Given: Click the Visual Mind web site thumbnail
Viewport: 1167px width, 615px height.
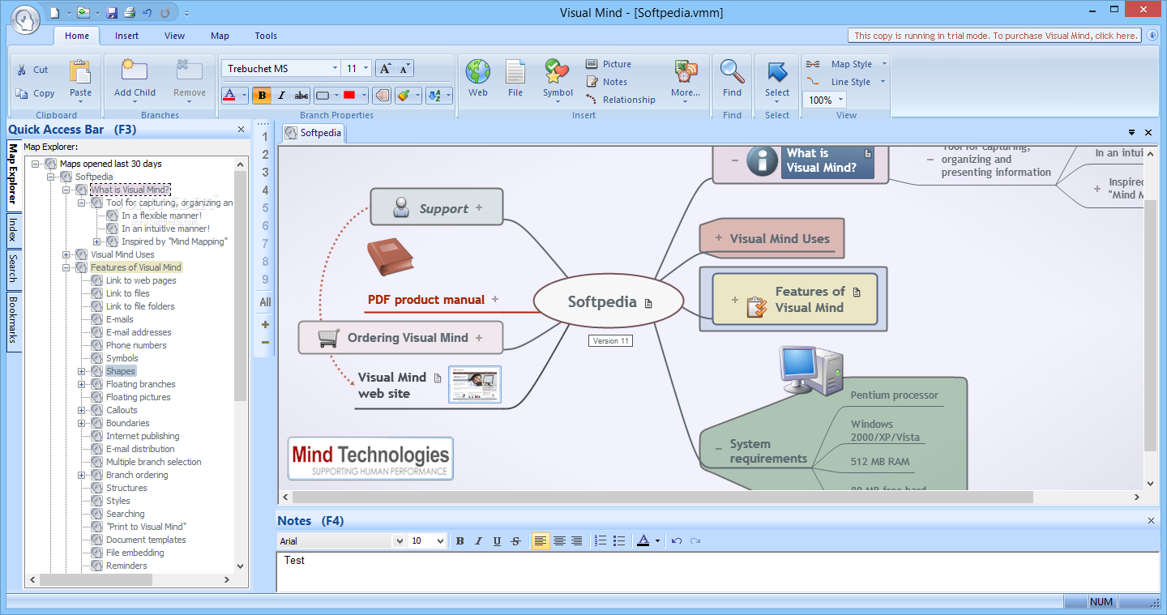Looking at the screenshot, I should (x=475, y=385).
